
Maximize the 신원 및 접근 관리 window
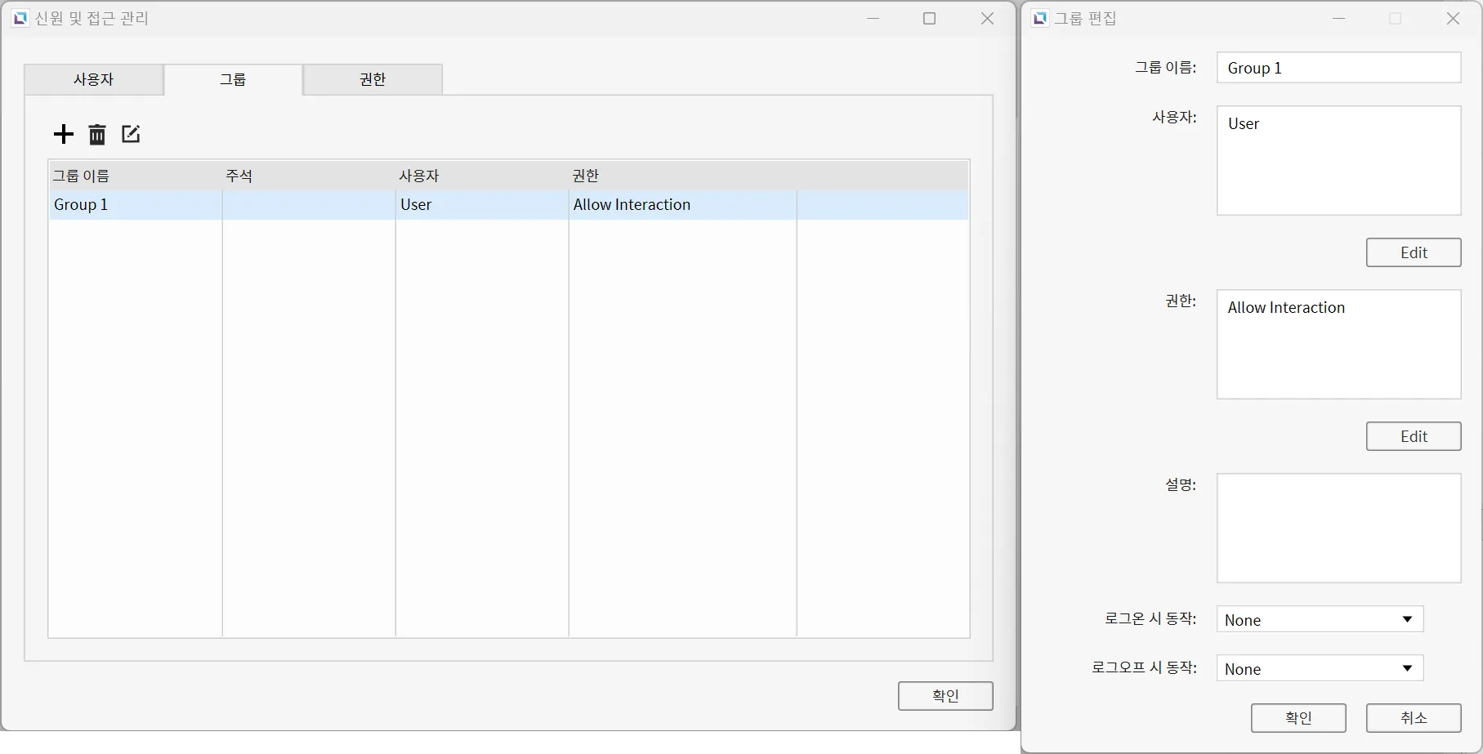929,19
